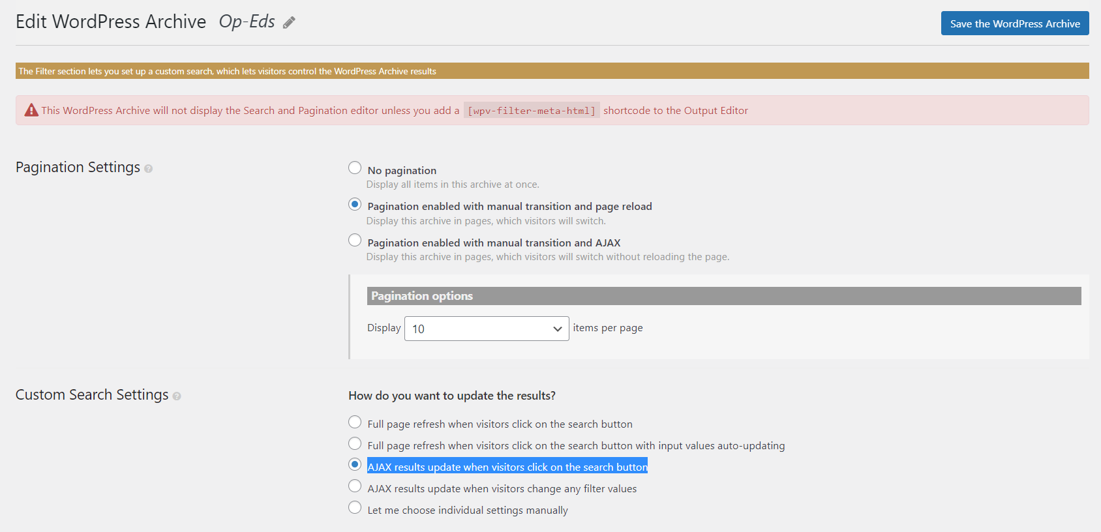Open the items per page dropdown

[x=487, y=329]
